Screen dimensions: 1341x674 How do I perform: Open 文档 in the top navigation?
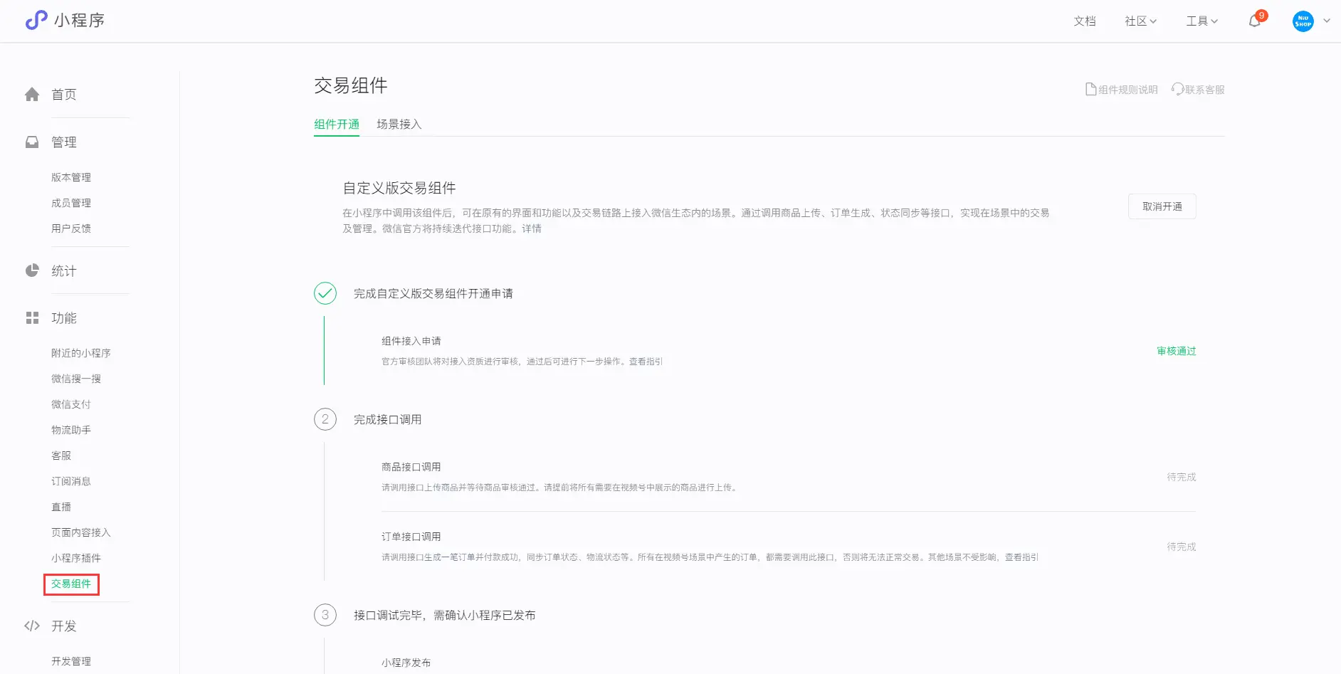click(1085, 21)
